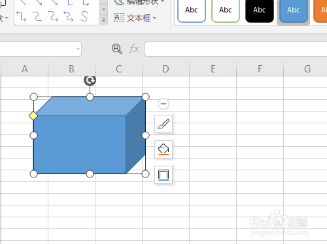Select the curved double-arrow connector shape
The height and width of the screenshot is (244, 327).
point(69,16)
